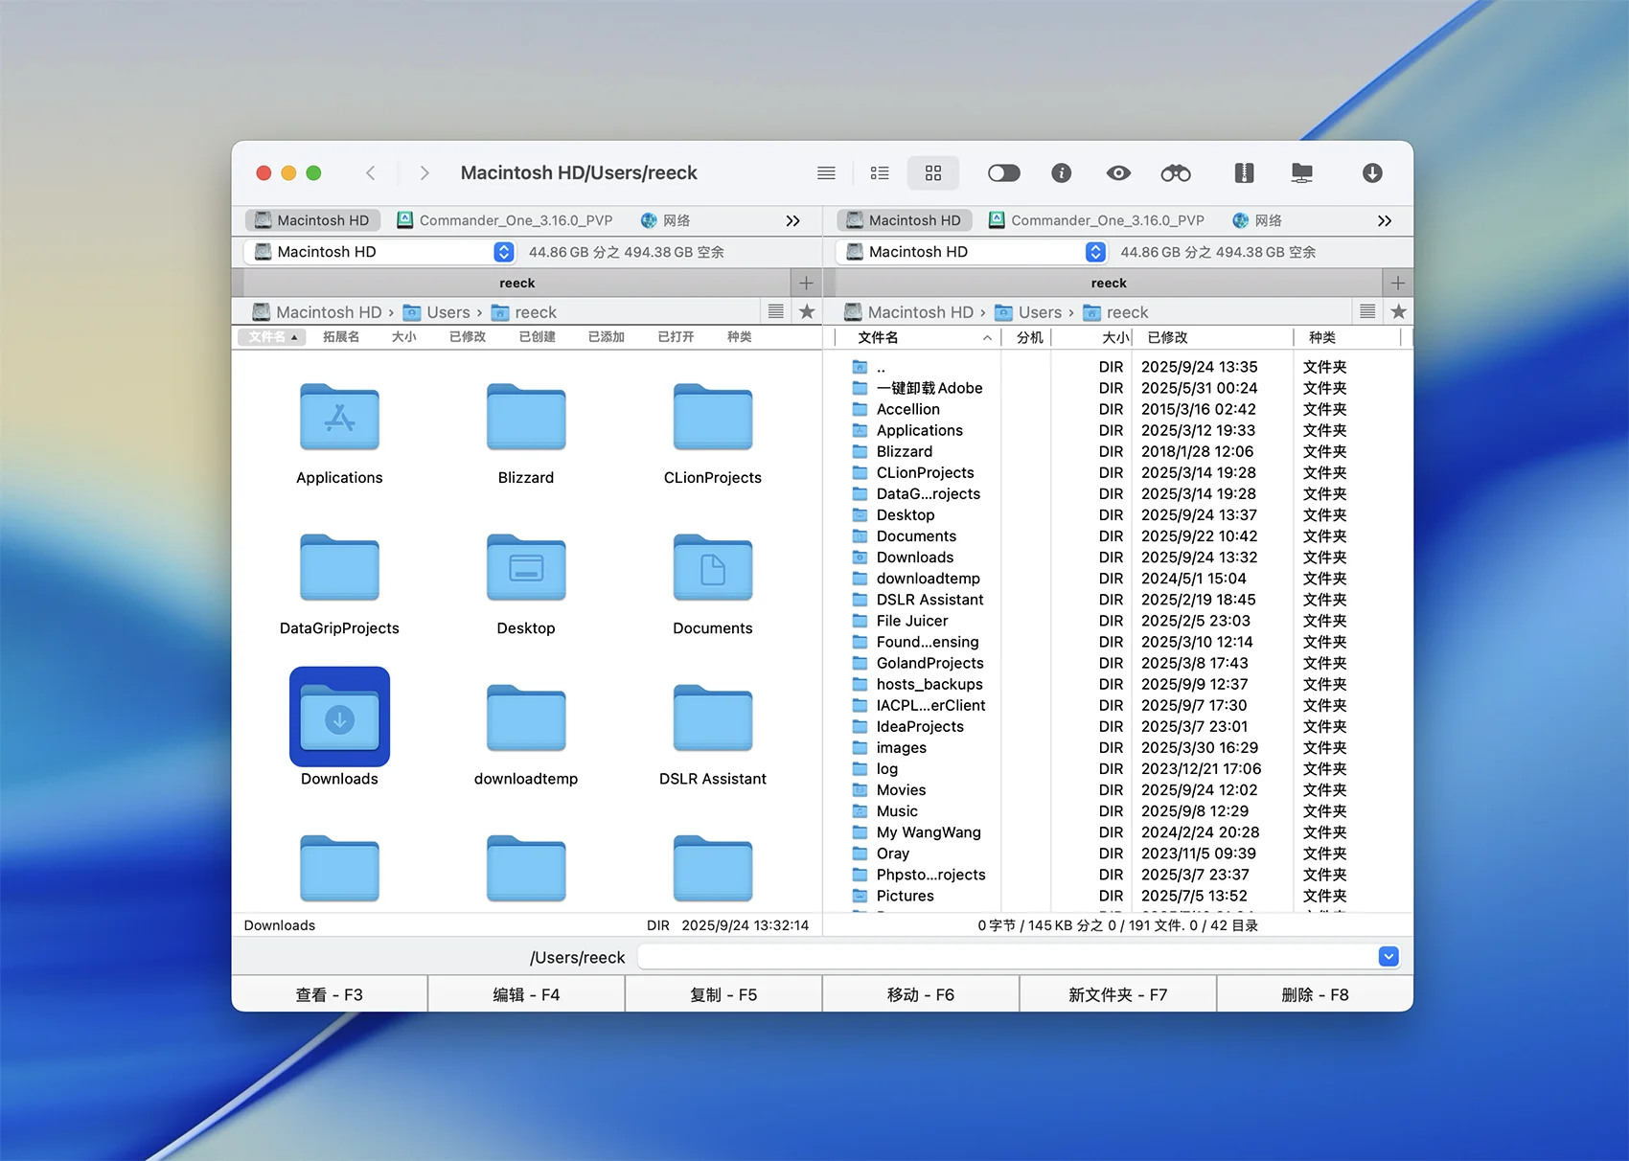The height and width of the screenshot is (1161, 1629).
Task: Select 一键卸载Adobe row in right pane
Action: click(x=1116, y=388)
